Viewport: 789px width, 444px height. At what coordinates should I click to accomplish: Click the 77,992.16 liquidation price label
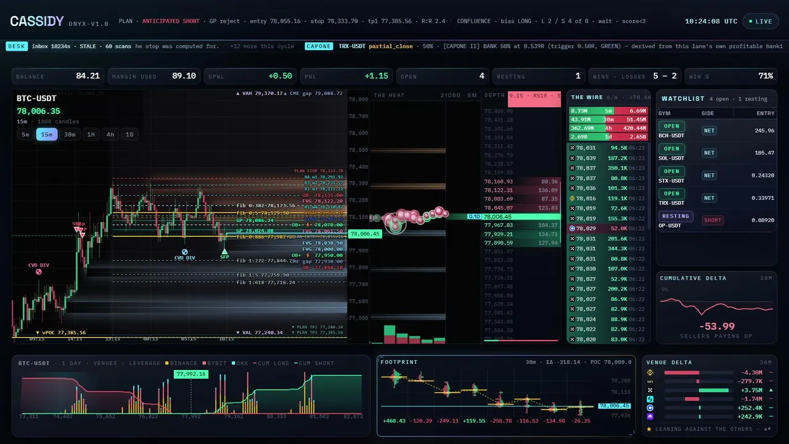[190, 374]
